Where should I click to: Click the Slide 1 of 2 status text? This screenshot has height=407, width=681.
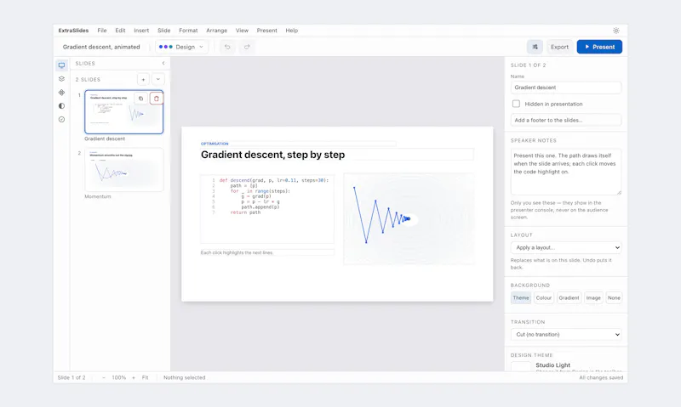(72, 377)
